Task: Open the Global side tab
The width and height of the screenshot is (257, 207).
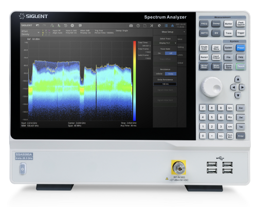Action: tap(180, 63)
